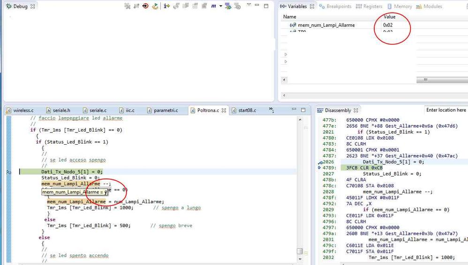This screenshot has height=265, width=468.
Task: Click the 'Tmr_1ms [Tmr_Led_Blink] = 500;' line
Action: [x=89, y=226]
